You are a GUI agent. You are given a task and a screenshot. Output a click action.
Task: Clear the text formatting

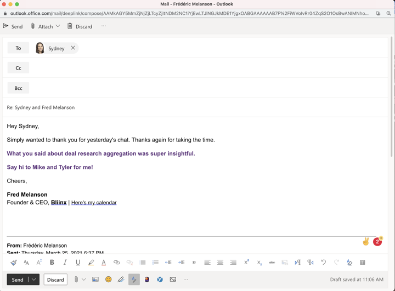(x=349, y=263)
